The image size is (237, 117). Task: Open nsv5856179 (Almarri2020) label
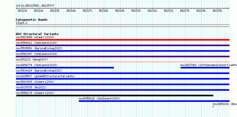coord(35,93)
